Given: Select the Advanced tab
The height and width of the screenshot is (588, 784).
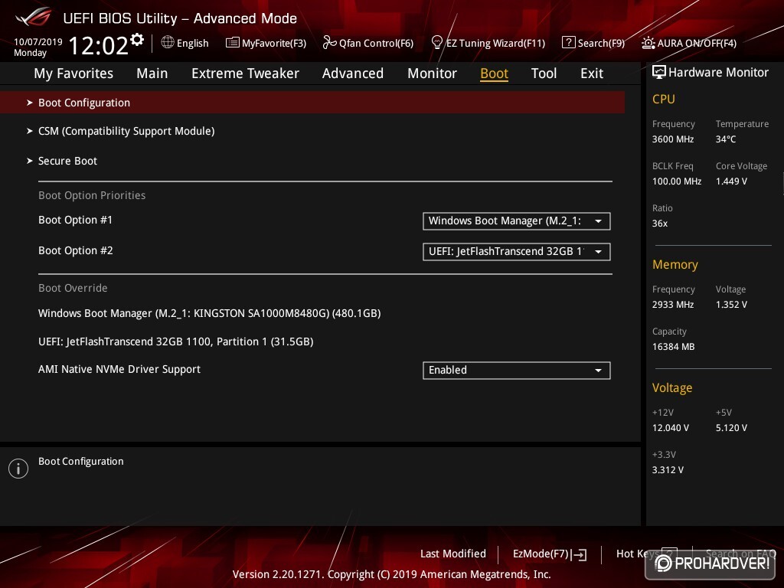Looking at the screenshot, I should (x=352, y=73).
